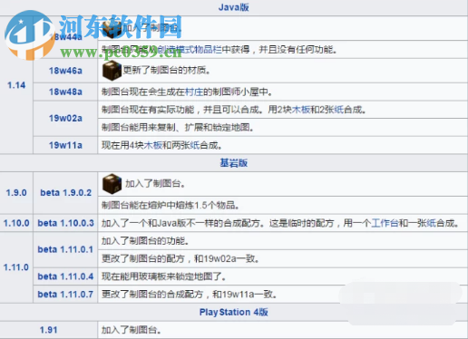Viewport: 468px width, 339px height.
Task: Select text 加入了制图台的功能。
Action: pos(145,241)
